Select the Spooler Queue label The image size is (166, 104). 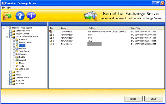coord(22,34)
